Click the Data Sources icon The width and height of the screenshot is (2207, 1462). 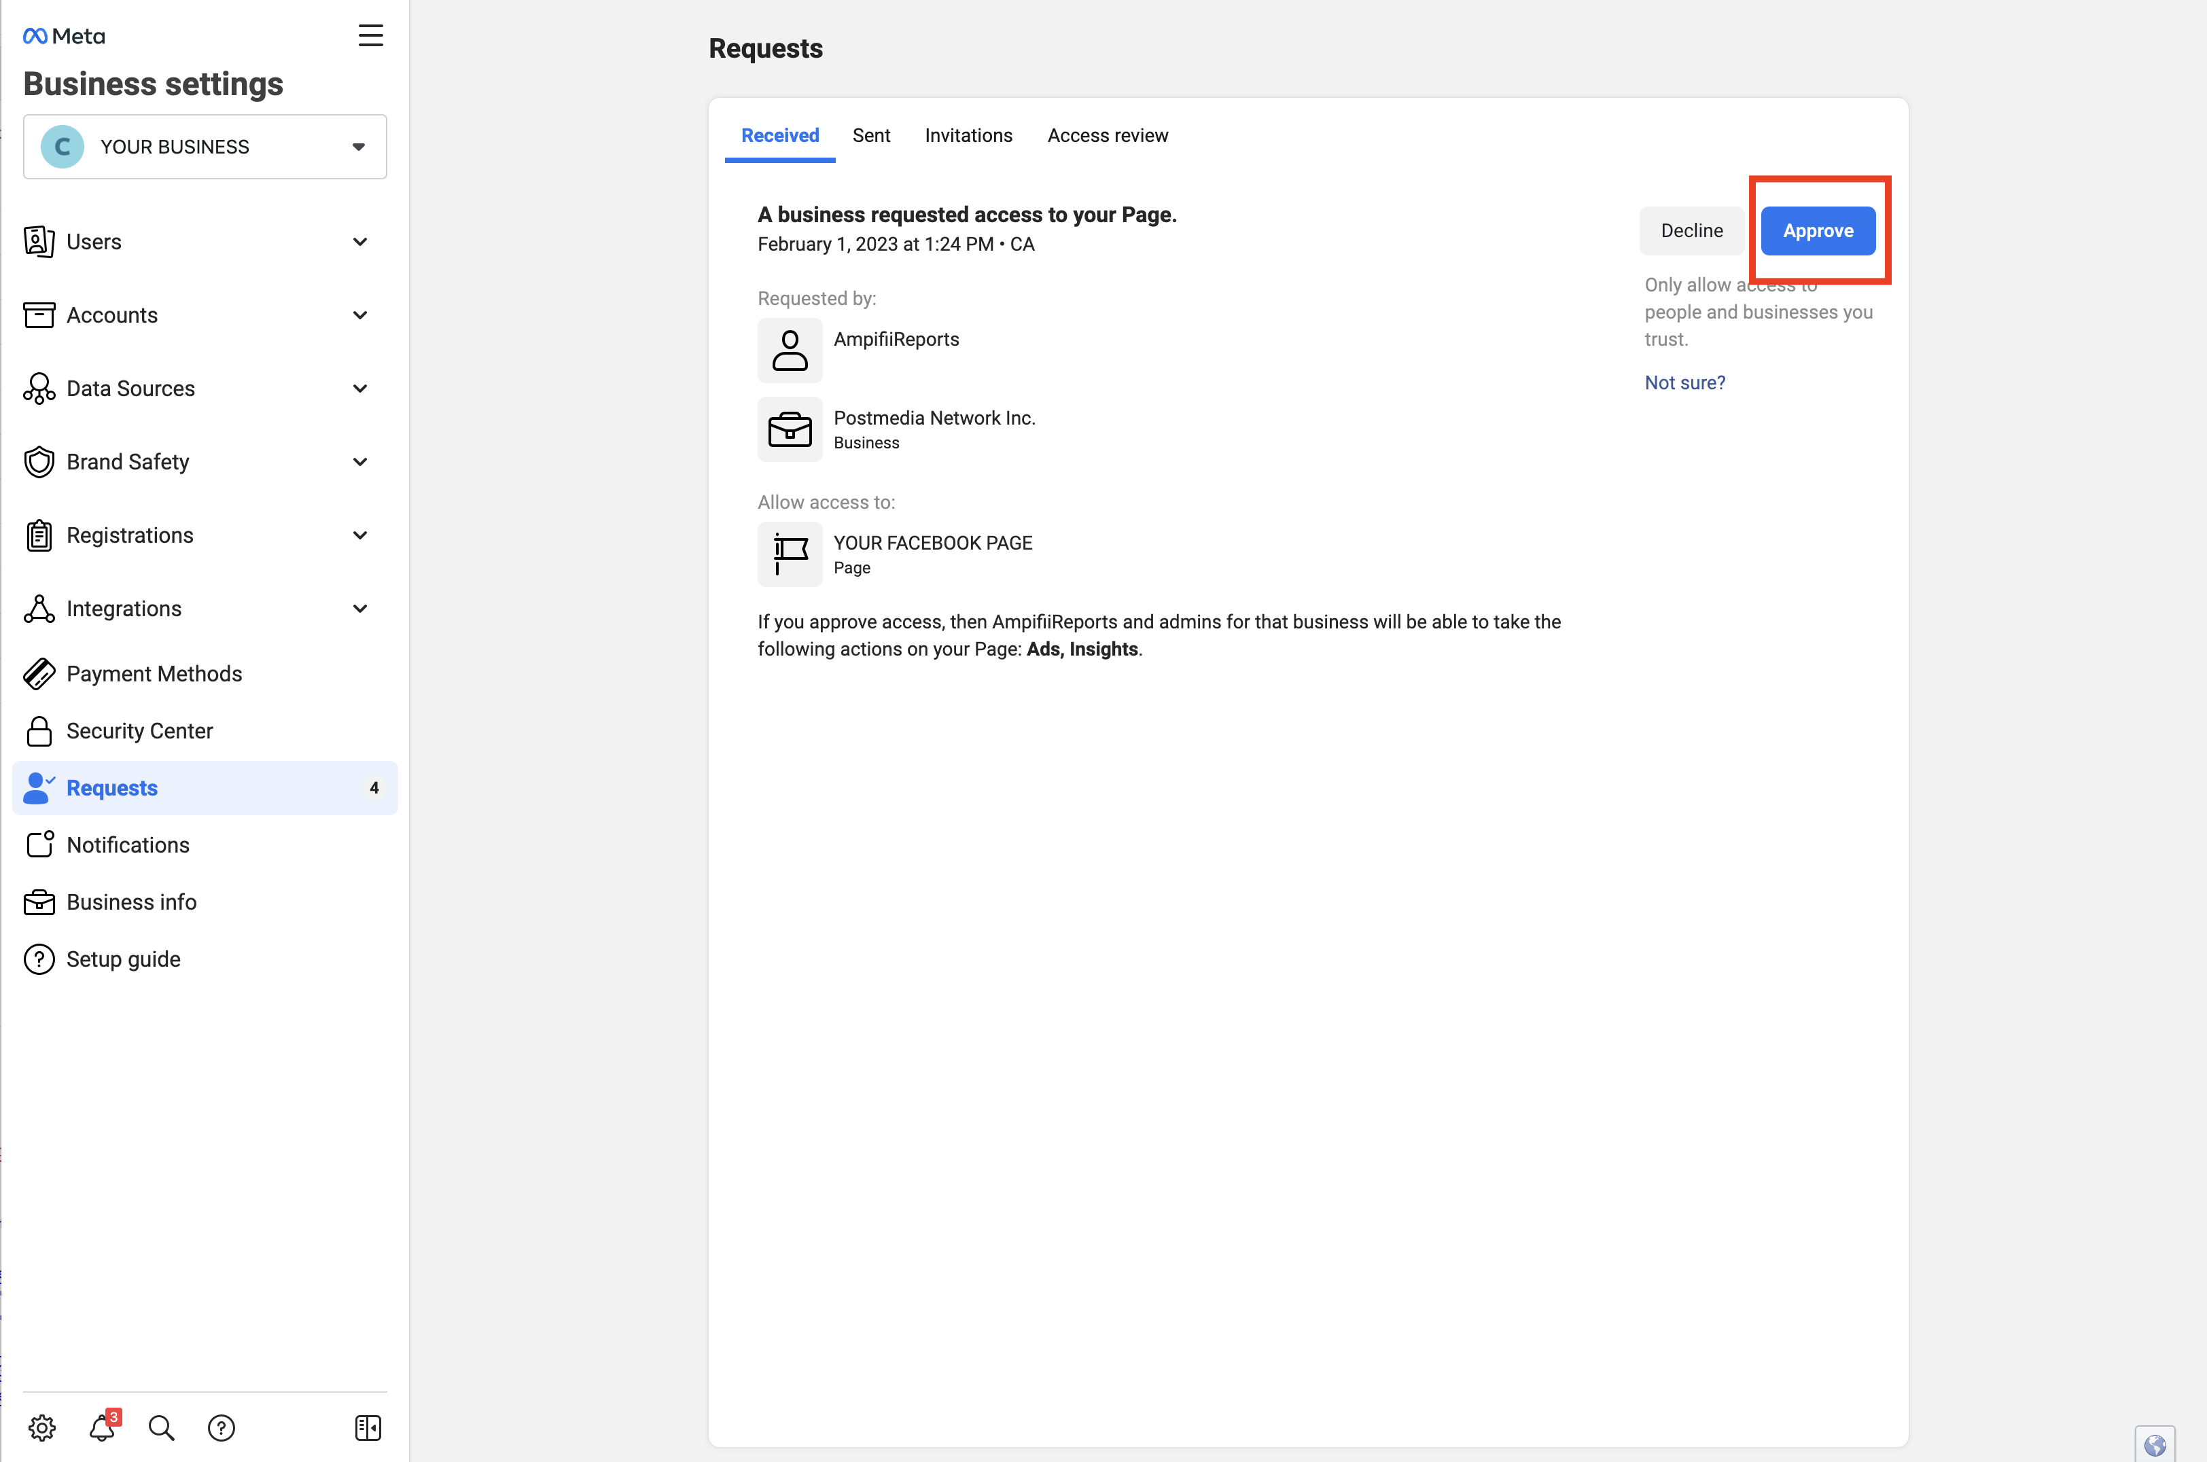pyautogui.click(x=39, y=389)
